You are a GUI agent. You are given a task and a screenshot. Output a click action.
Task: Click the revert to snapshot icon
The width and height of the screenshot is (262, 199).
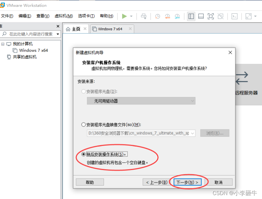coord(167,16)
